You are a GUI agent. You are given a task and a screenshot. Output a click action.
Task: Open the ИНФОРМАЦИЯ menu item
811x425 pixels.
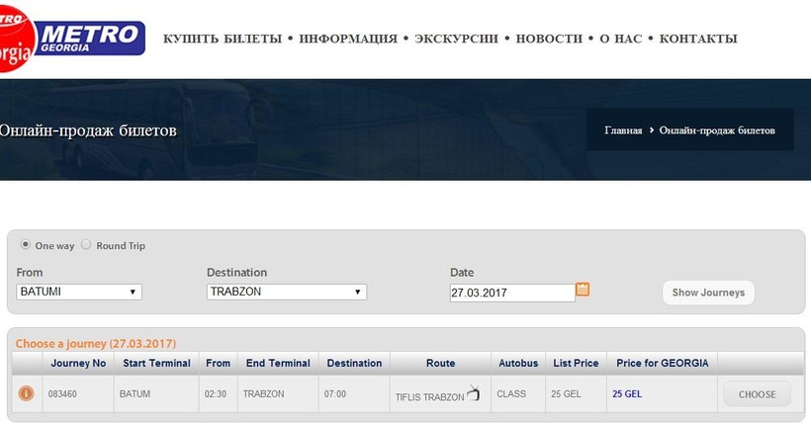pos(348,39)
